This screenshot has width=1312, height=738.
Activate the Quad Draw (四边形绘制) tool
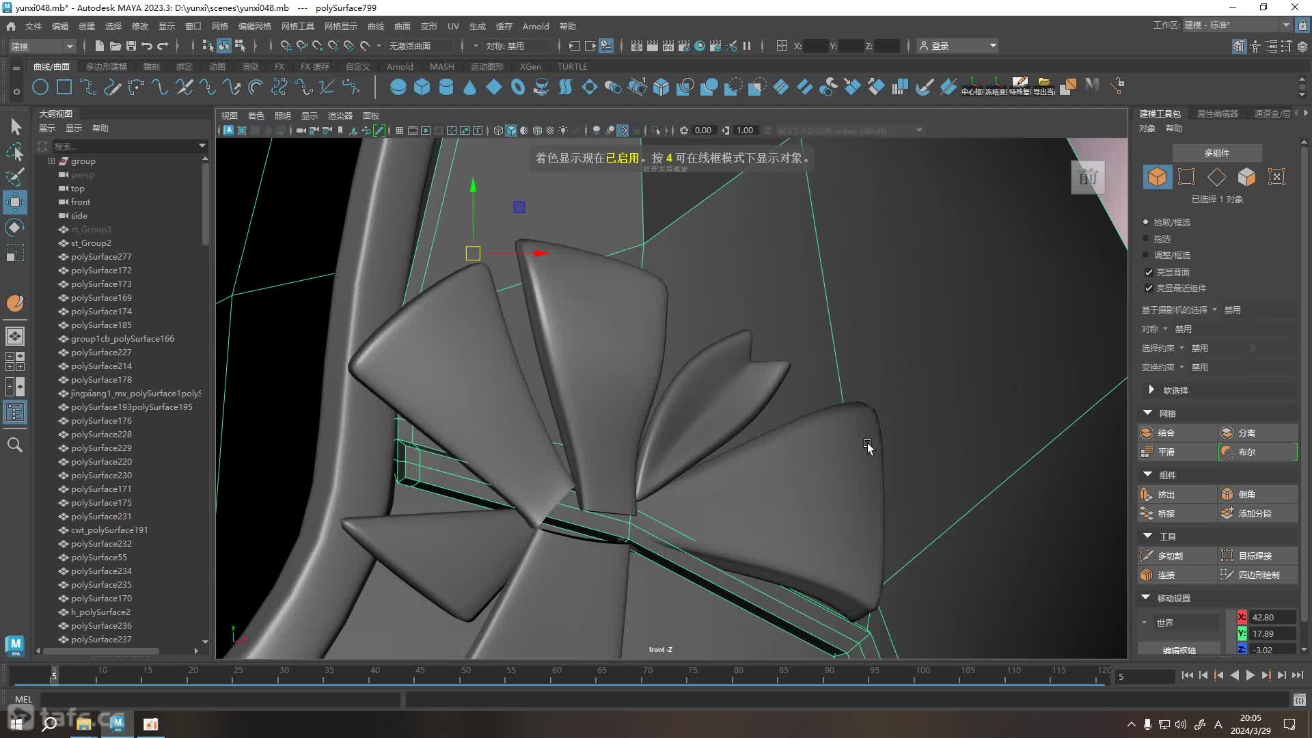tap(1258, 575)
